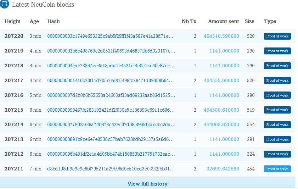Open block hash starting d8bd108df9e9c9c8
This screenshot has height=189, width=298.
pyautogui.click(x=111, y=169)
